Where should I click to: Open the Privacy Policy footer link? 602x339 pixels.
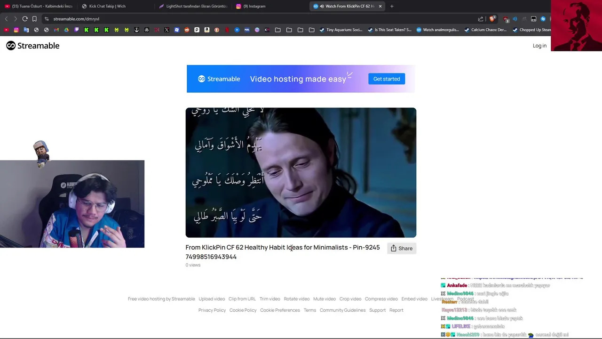212,310
